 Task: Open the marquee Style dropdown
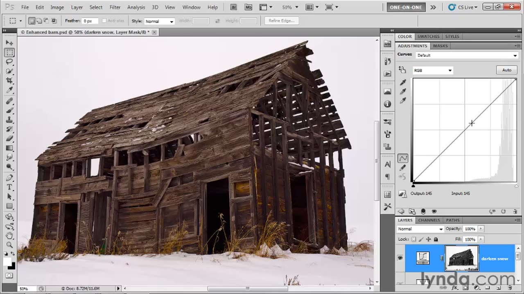click(x=159, y=21)
